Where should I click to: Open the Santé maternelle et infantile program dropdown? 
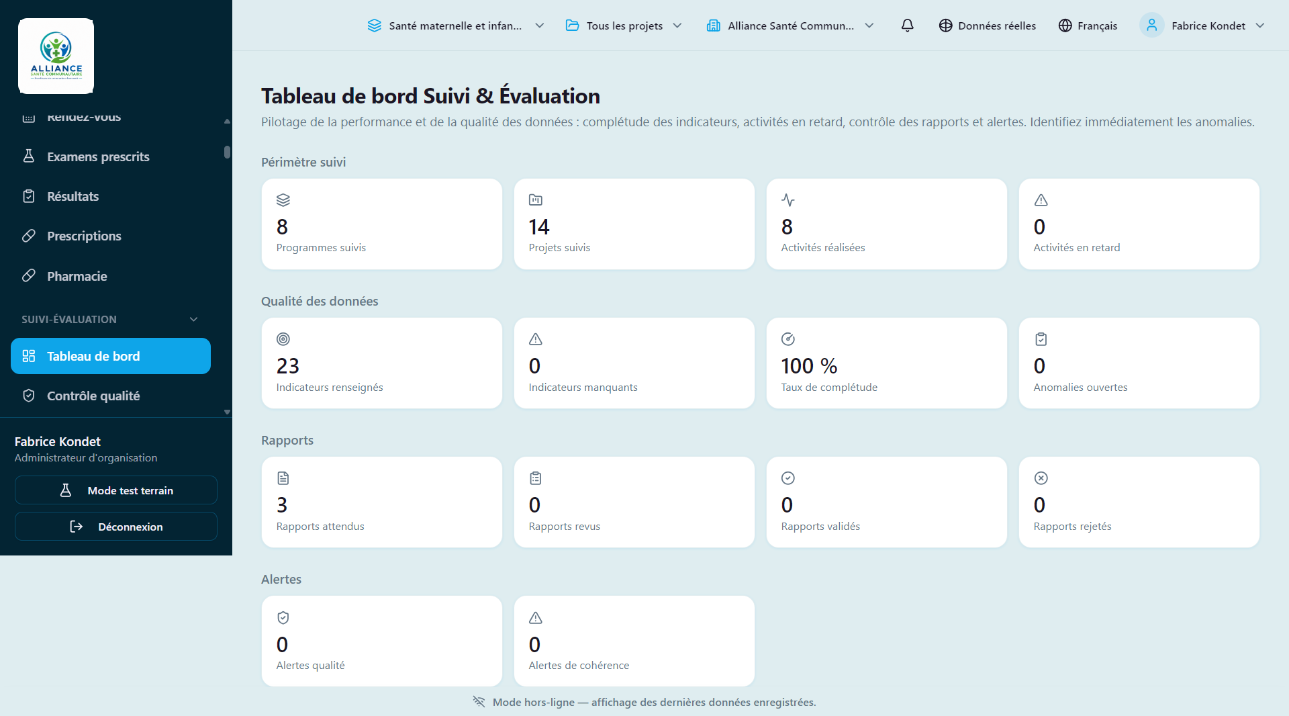pyautogui.click(x=456, y=26)
